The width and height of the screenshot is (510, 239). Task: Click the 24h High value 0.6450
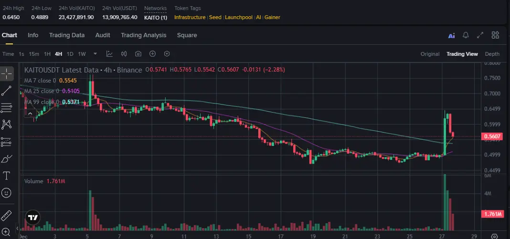[x=11, y=17]
